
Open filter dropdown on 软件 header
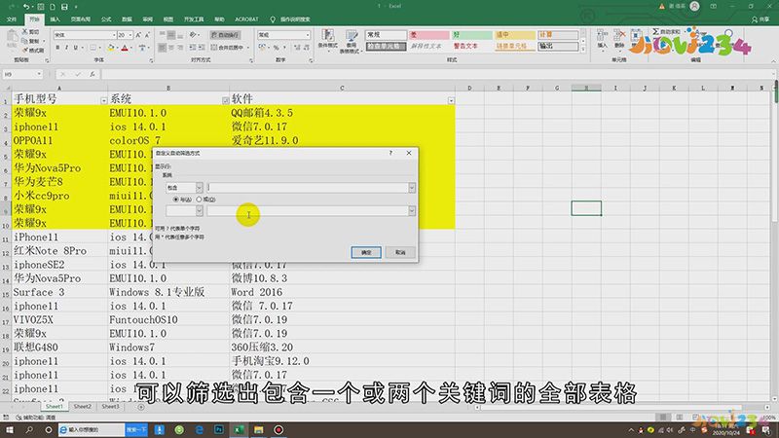pos(451,101)
